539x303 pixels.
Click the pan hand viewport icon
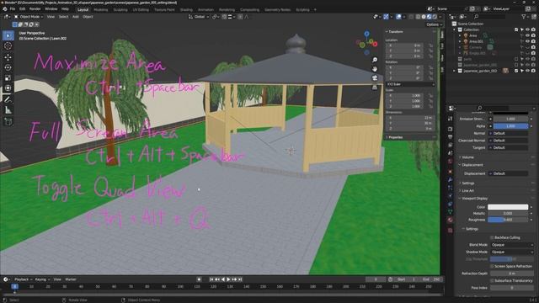(x=375, y=69)
